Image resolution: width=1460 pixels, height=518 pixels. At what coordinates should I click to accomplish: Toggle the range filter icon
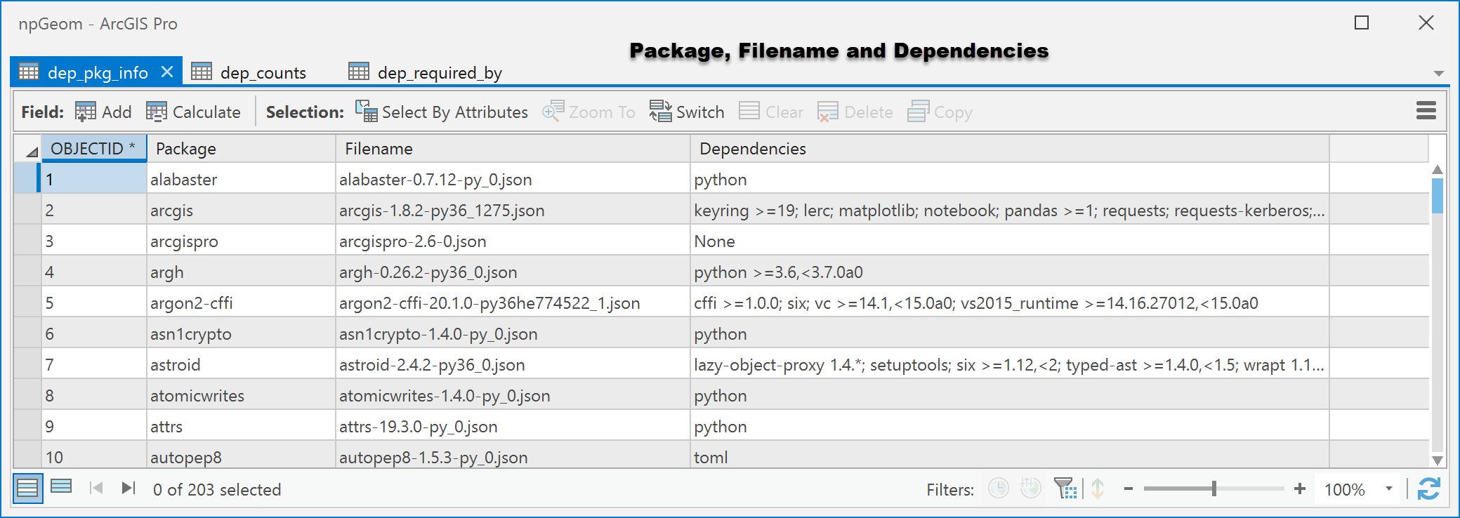(x=1030, y=488)
